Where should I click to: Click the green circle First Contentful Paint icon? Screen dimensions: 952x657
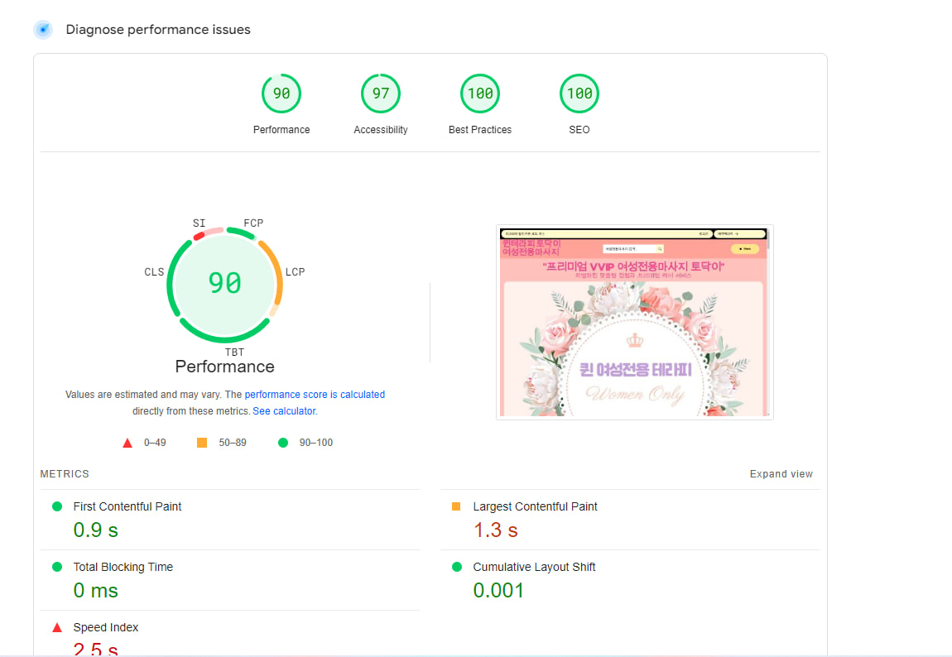(57, 506)
